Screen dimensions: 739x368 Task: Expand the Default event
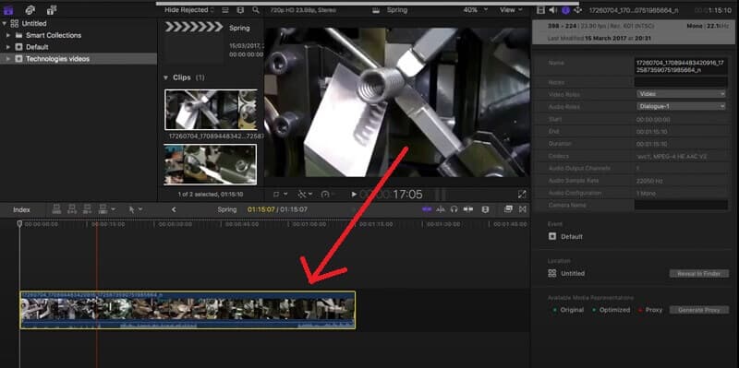pyautogui.click(x=8, y=47)
